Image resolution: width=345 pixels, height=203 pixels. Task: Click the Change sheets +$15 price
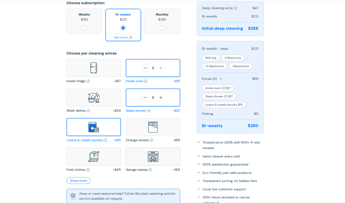click(177, 140)
